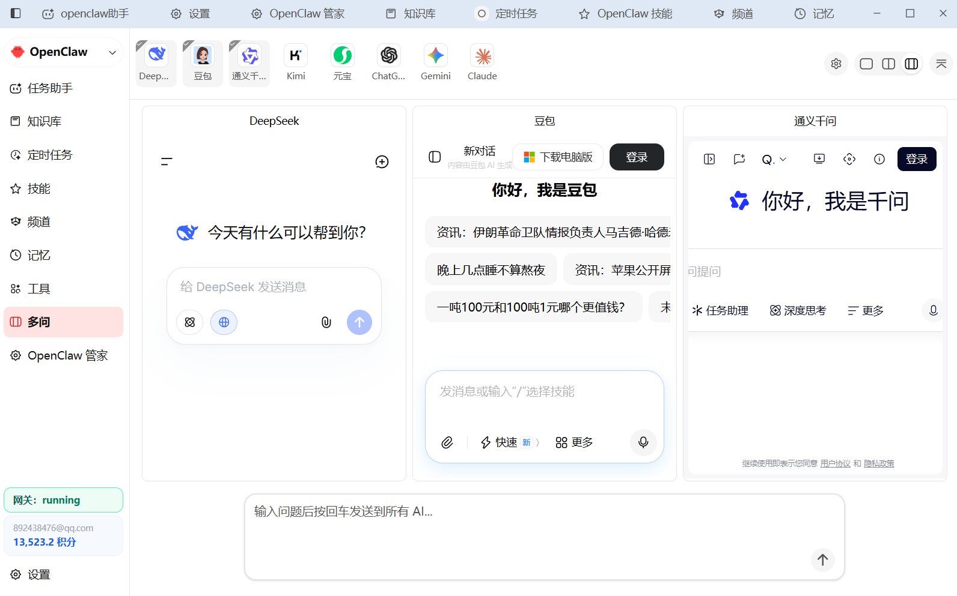This screenshot has width=957, height=596.
Task: Switch to 定时任务 top tab
Action: click(x=507, y=13)
